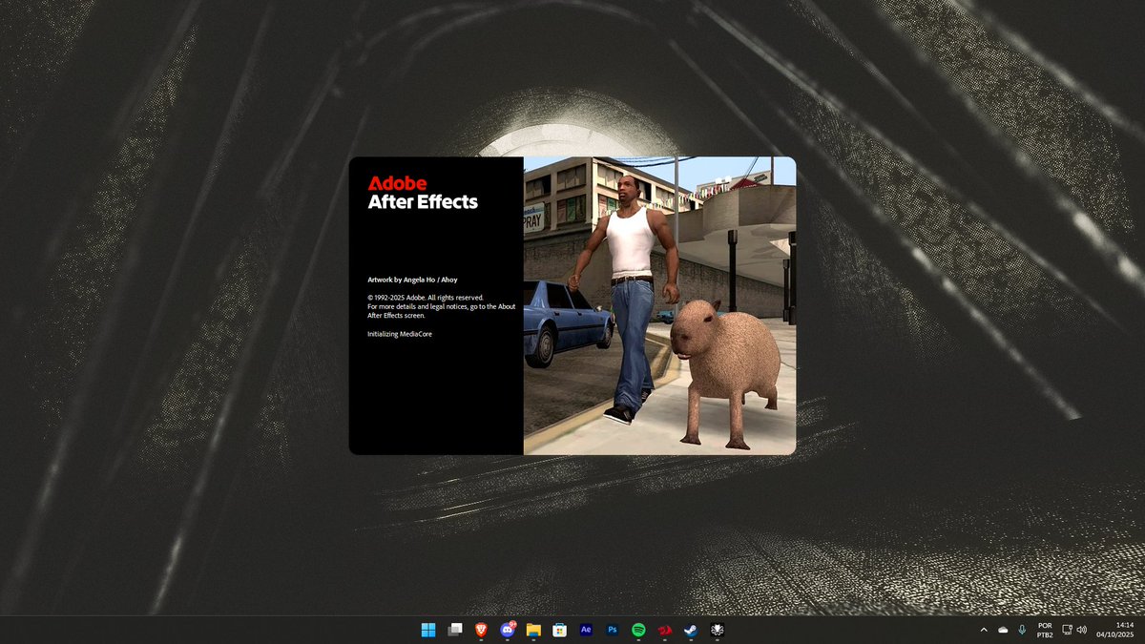
Task: Click the Adobe After Effects logo text
Action: coord(423,192)
